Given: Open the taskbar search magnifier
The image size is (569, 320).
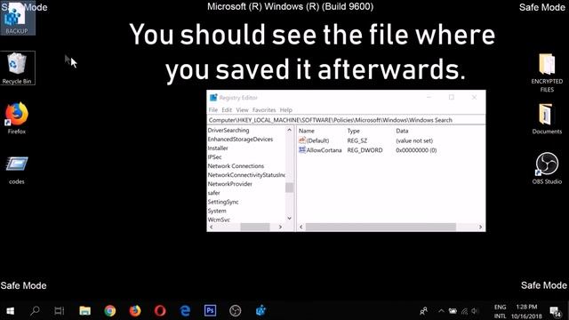Looking at the screenshot, I should point(35,310).
